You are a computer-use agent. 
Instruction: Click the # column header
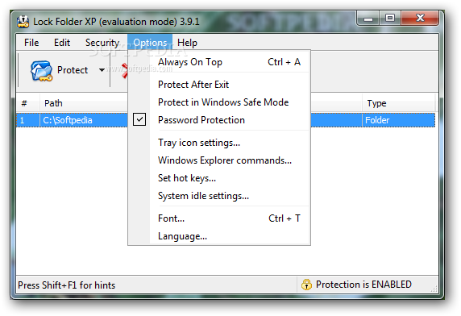[28, 103]
